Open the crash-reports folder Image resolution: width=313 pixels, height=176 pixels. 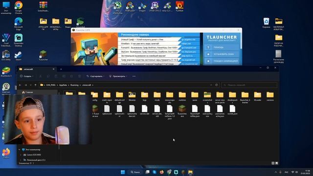coord(107,97)
